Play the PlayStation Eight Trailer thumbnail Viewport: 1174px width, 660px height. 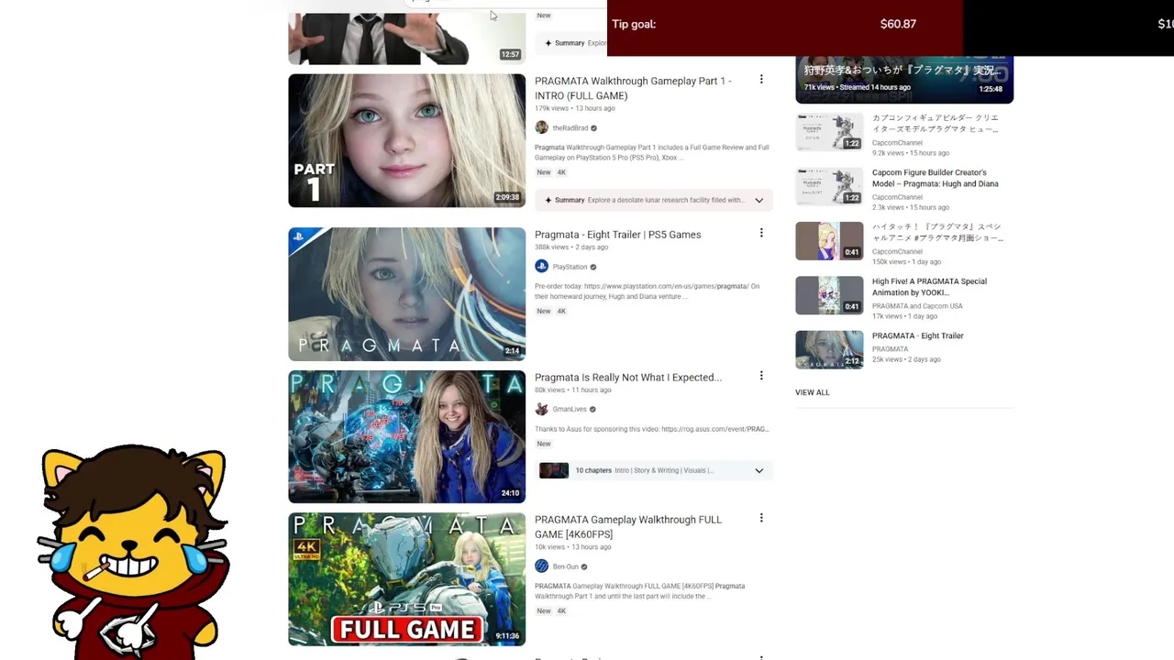pos(406,294)
